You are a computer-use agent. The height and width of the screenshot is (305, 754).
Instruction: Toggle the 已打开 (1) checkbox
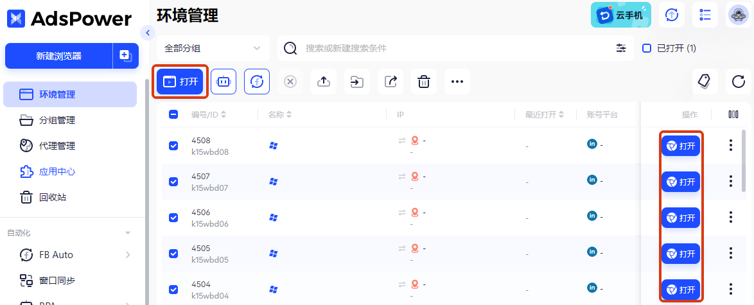pos(647,48)
